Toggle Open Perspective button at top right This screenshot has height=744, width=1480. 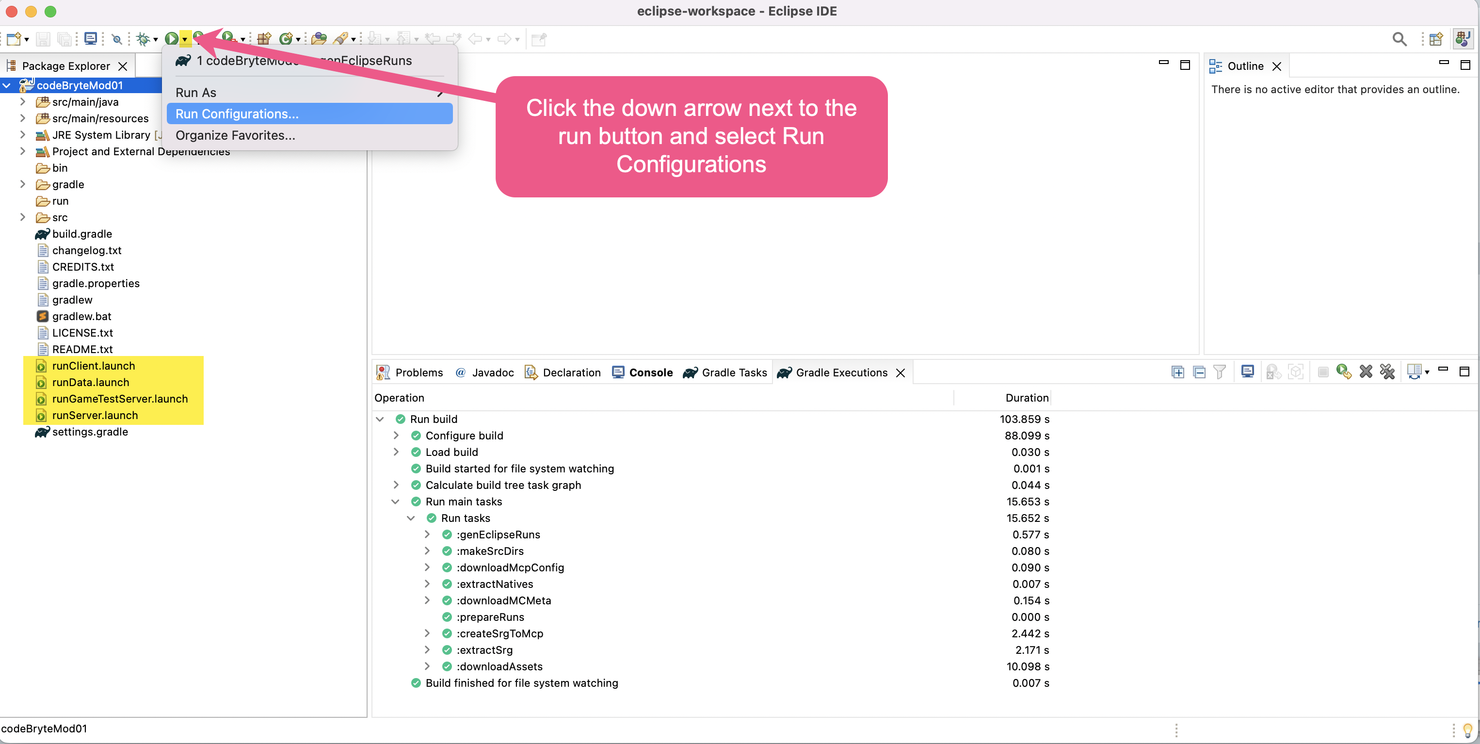coord(1436,39)
